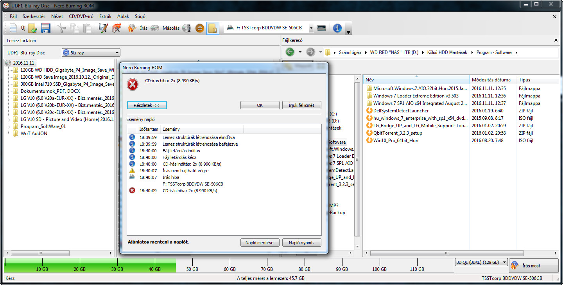Expand the Program_SoftWare_01 folder
The width and height of the screenshot is (563, 285).
pyautogui.click(x=9, y=127)
